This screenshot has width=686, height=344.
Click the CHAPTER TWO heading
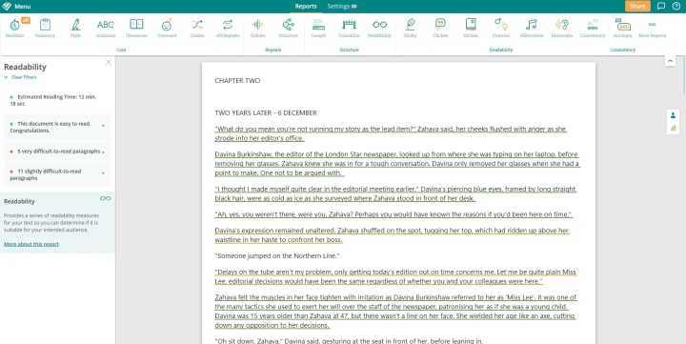pos(237,81)
